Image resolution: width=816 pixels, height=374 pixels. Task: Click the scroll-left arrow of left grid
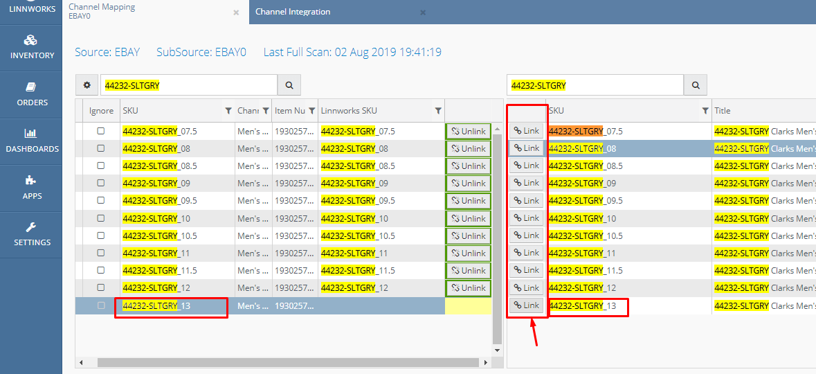coord(81,362)
